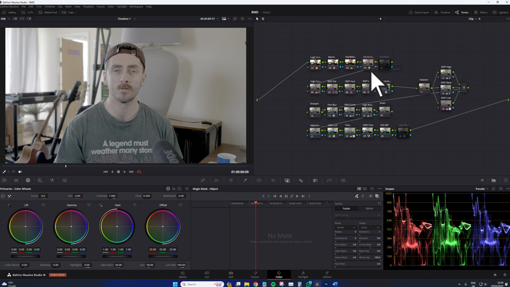The image size is (510, 287).
Task: Show the Nodes panel
Action: tap(462, 12)
